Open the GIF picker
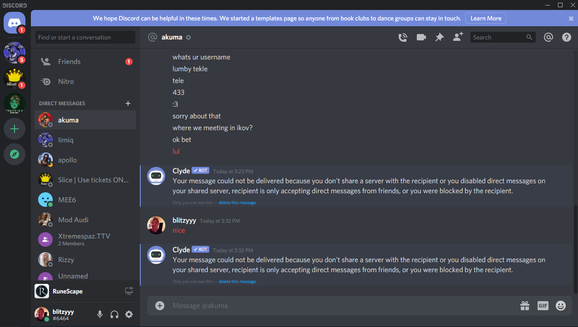This screenshot has height=327, width=578. [x=543, y=306]
